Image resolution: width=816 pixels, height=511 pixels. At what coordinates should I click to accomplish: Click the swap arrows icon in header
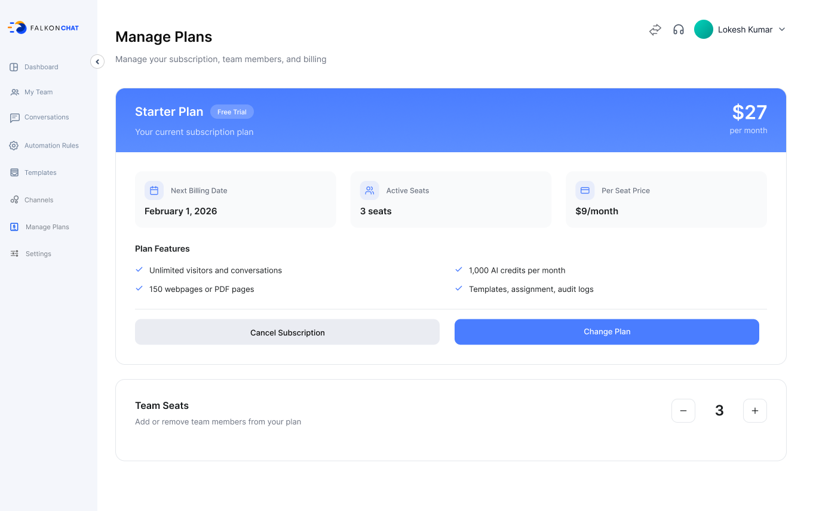[655, 30]
